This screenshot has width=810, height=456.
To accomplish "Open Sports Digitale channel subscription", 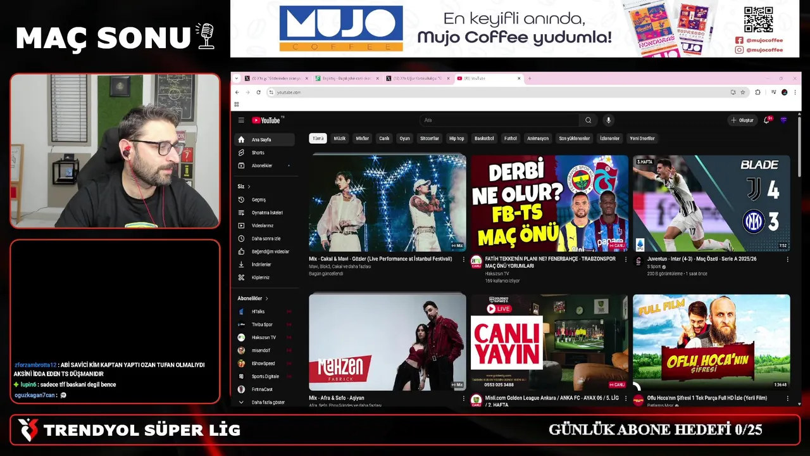I will [265, 376].
